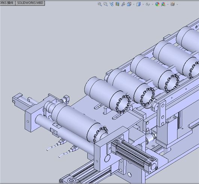
Task: Expand the View Settings dropdown arrow
Action: coord(177,4)
